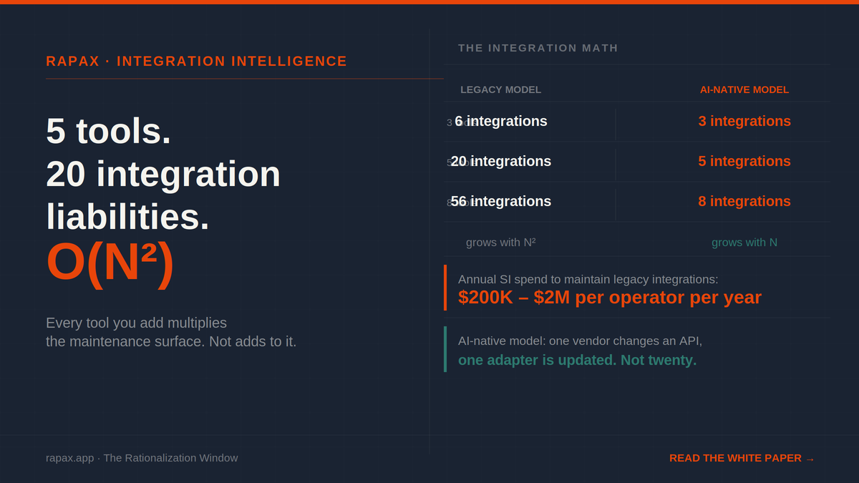The image size is (859, 483).
Task: Click the 'liabilities.' headline line
Action: [128, 217]
